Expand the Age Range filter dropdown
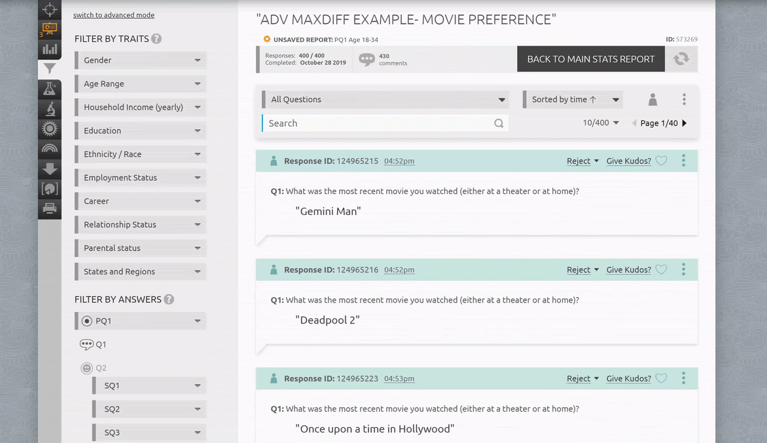767x443 pixels. coord(141,84)
